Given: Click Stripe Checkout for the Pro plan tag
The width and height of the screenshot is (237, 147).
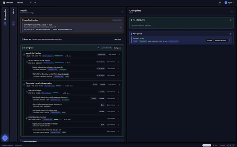Looking at the screenshot, I should click(62, 29).
